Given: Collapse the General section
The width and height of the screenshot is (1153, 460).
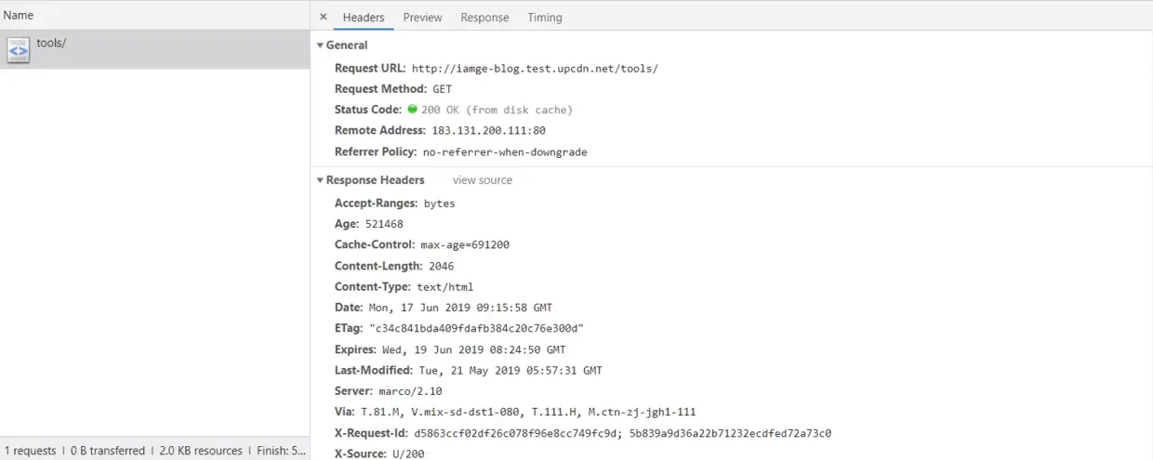Looking at the screenshot, I should 321,46.
